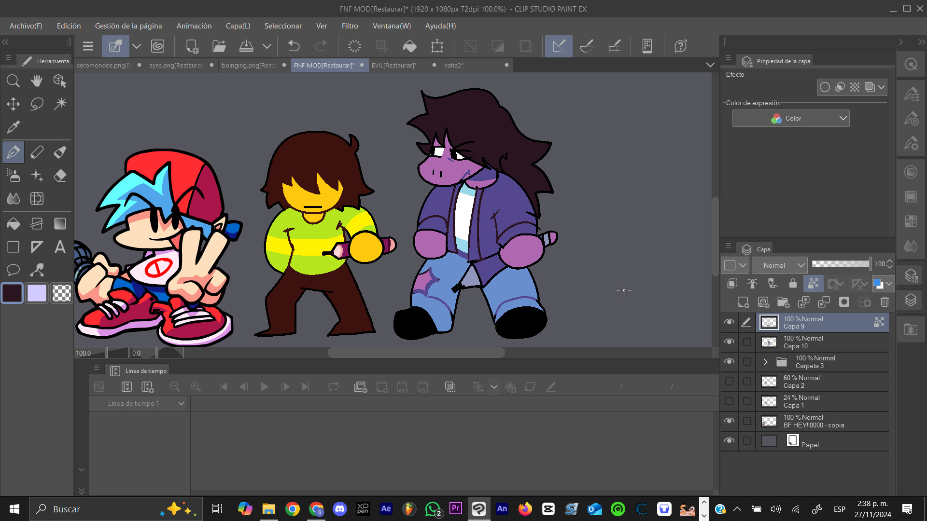Expand the Carpeta 3 folder

coord(765,362)
